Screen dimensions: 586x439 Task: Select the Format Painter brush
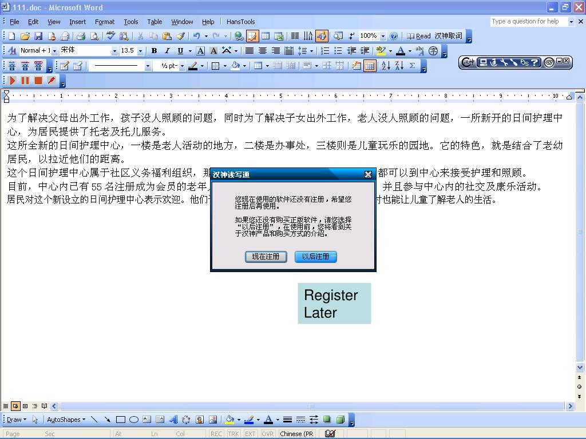tap(180, 36)
